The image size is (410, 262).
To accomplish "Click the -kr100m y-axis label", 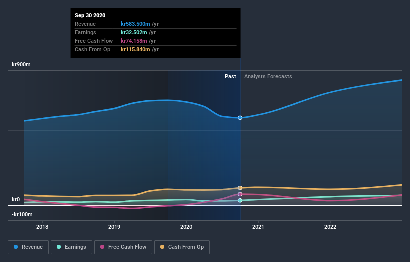I will [22, 214].
